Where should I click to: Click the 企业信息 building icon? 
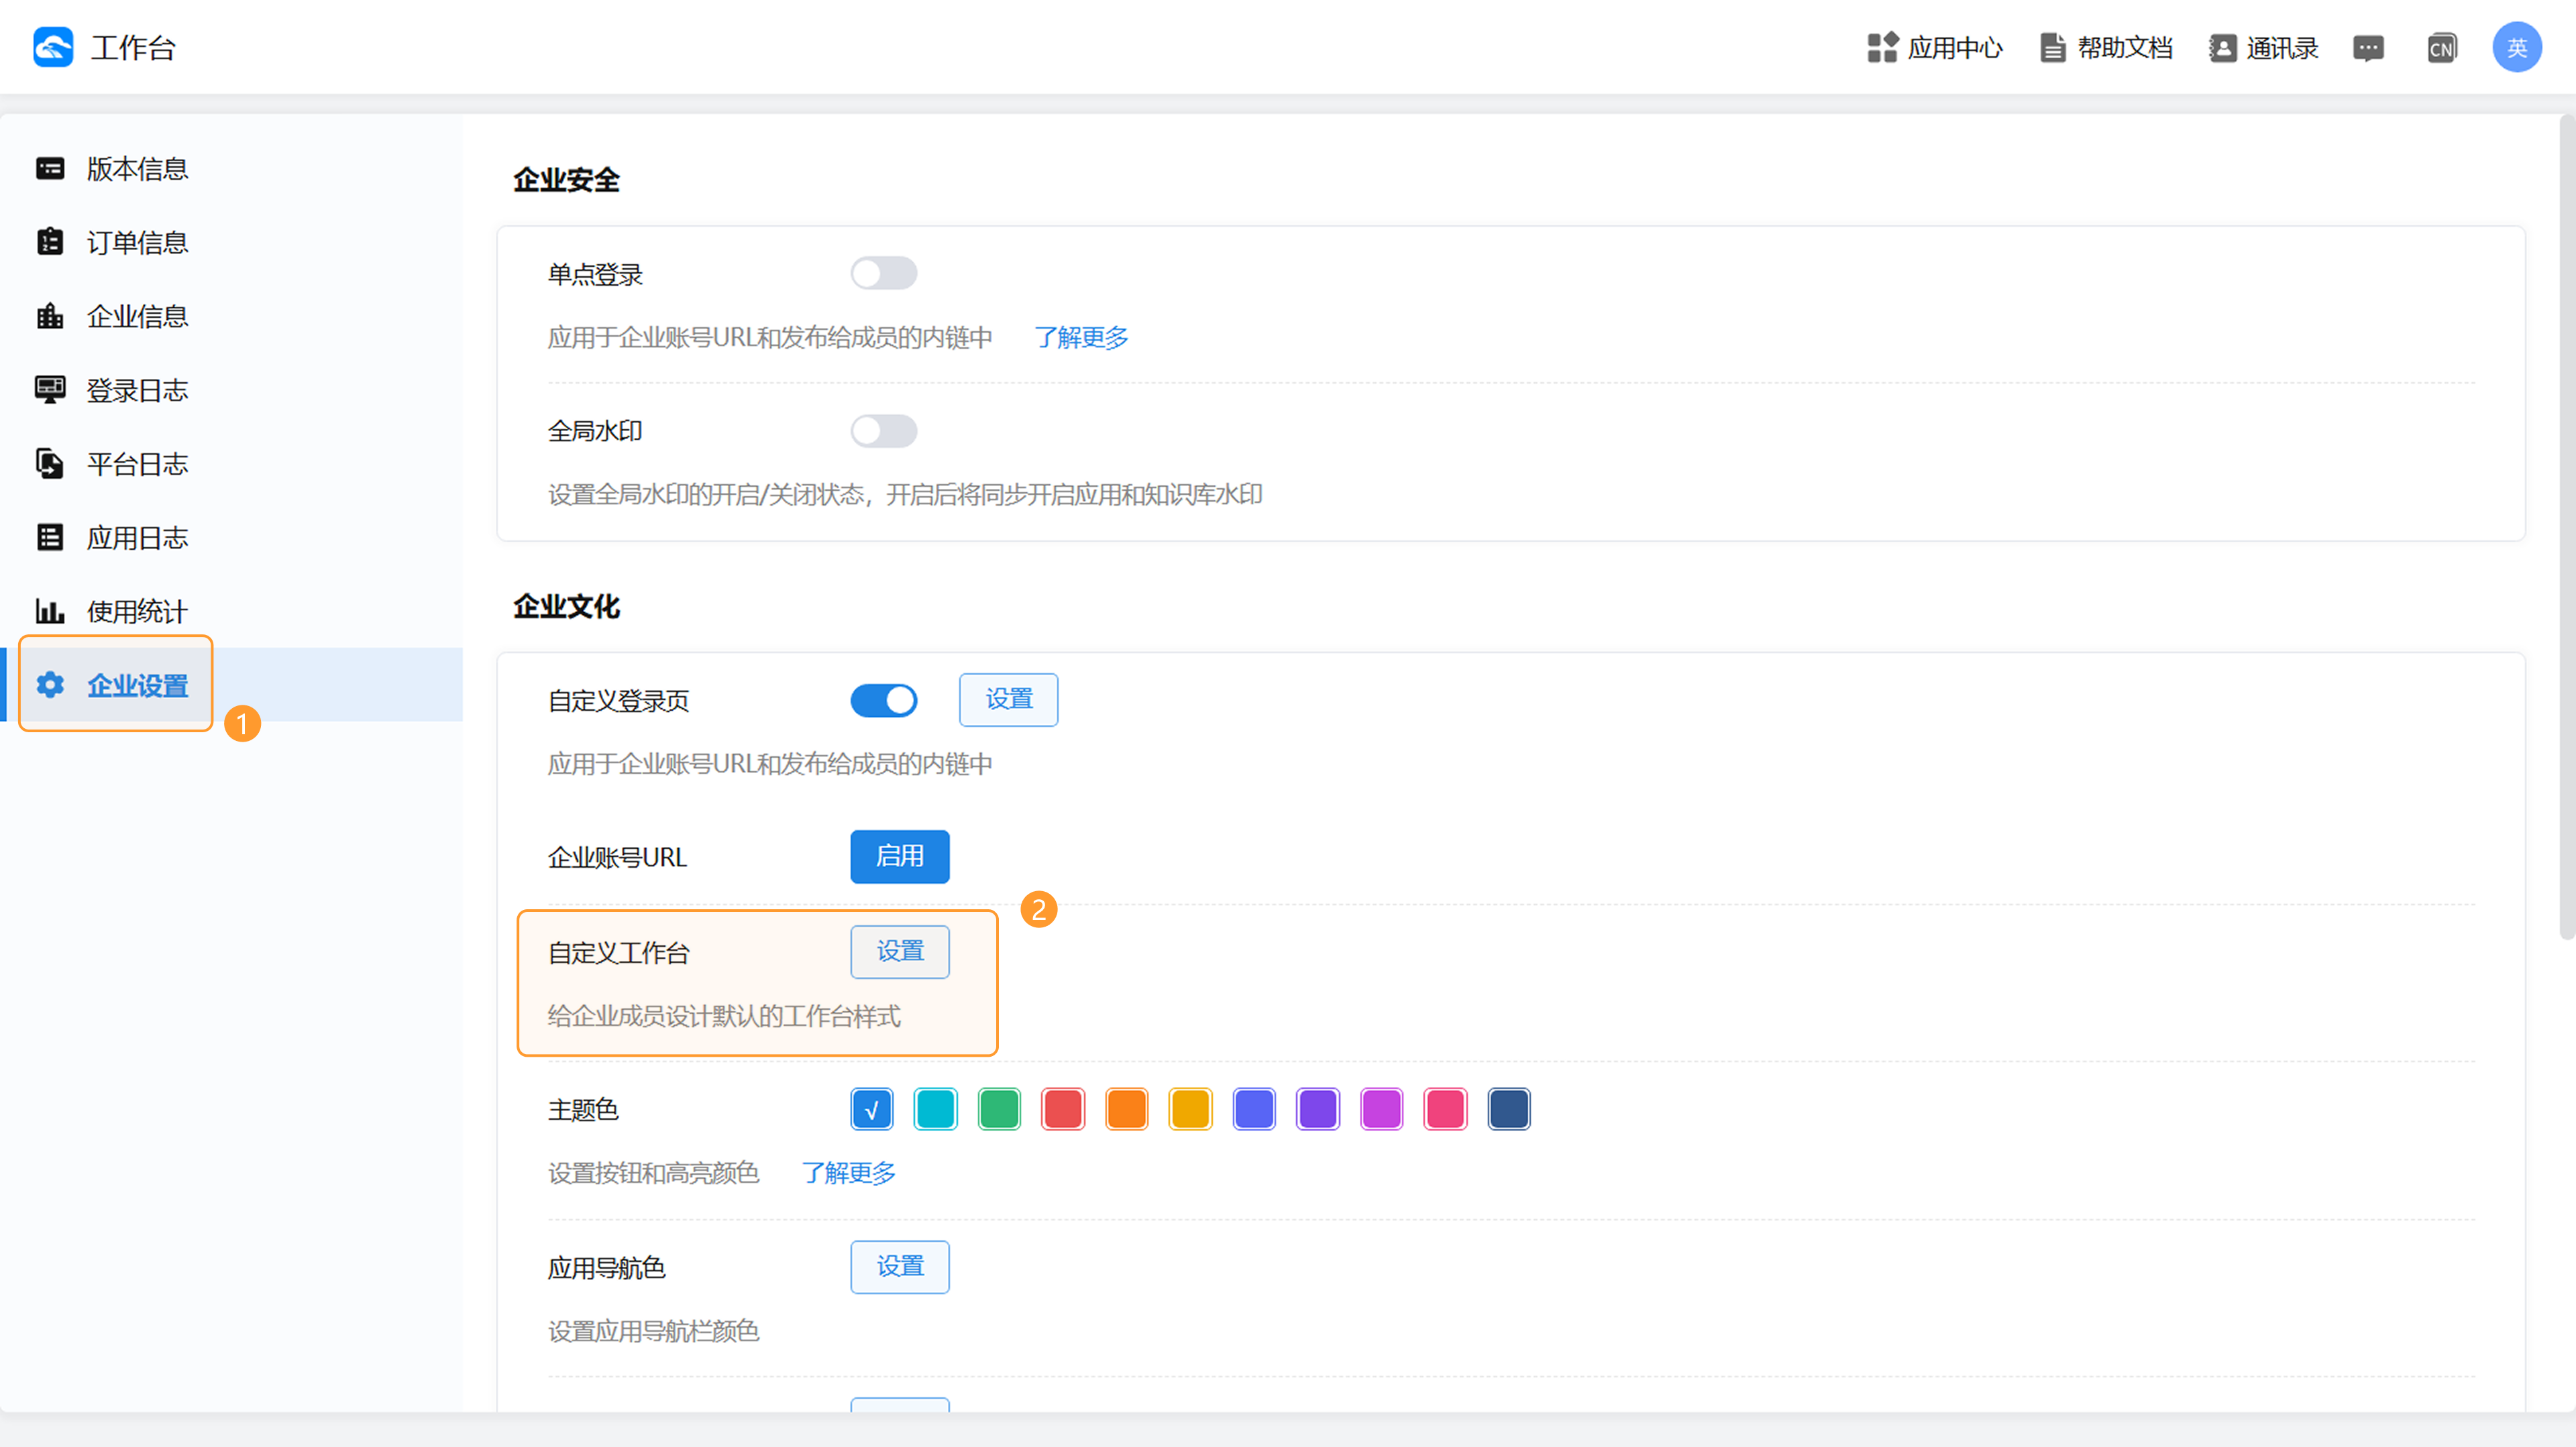pos(50,316)
